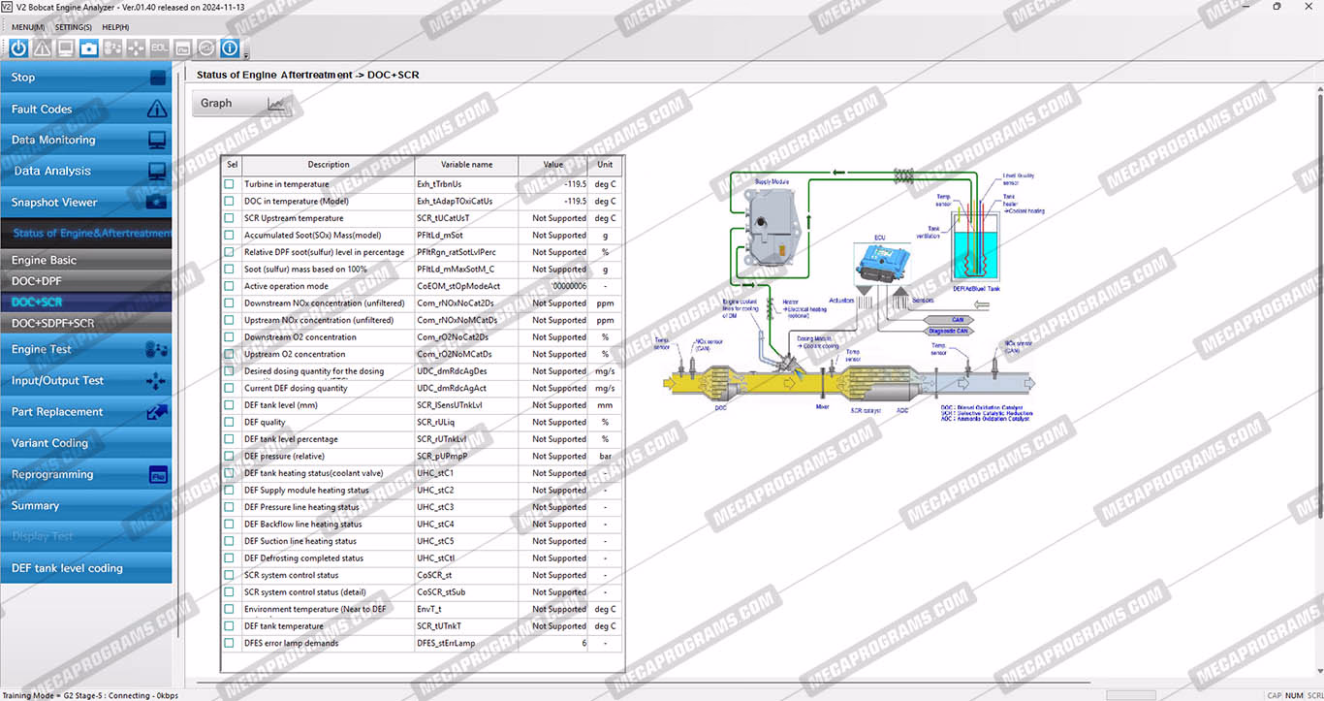Click value '00000006 of Active operation mode
This screenshot has width=1324, height=701.
(569, 286)
